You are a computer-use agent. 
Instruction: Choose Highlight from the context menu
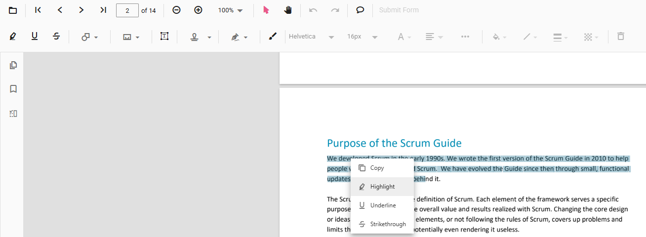(382, 187)
